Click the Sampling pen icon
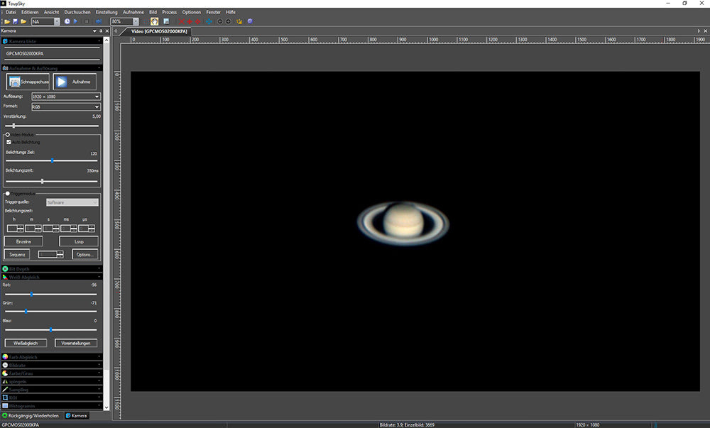 coord(5,390)
